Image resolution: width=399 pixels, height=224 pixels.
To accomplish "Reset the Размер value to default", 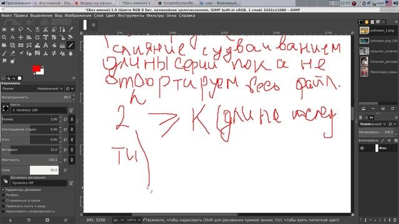I will click(x=65, y=119).
